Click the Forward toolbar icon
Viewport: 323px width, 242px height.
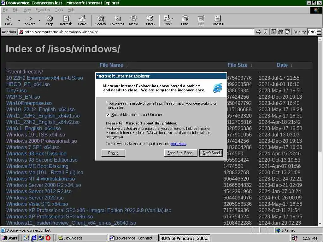click(29, 20)
